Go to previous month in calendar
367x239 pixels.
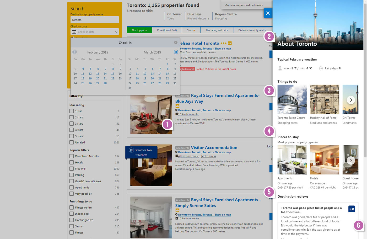(x=75, y=52)
